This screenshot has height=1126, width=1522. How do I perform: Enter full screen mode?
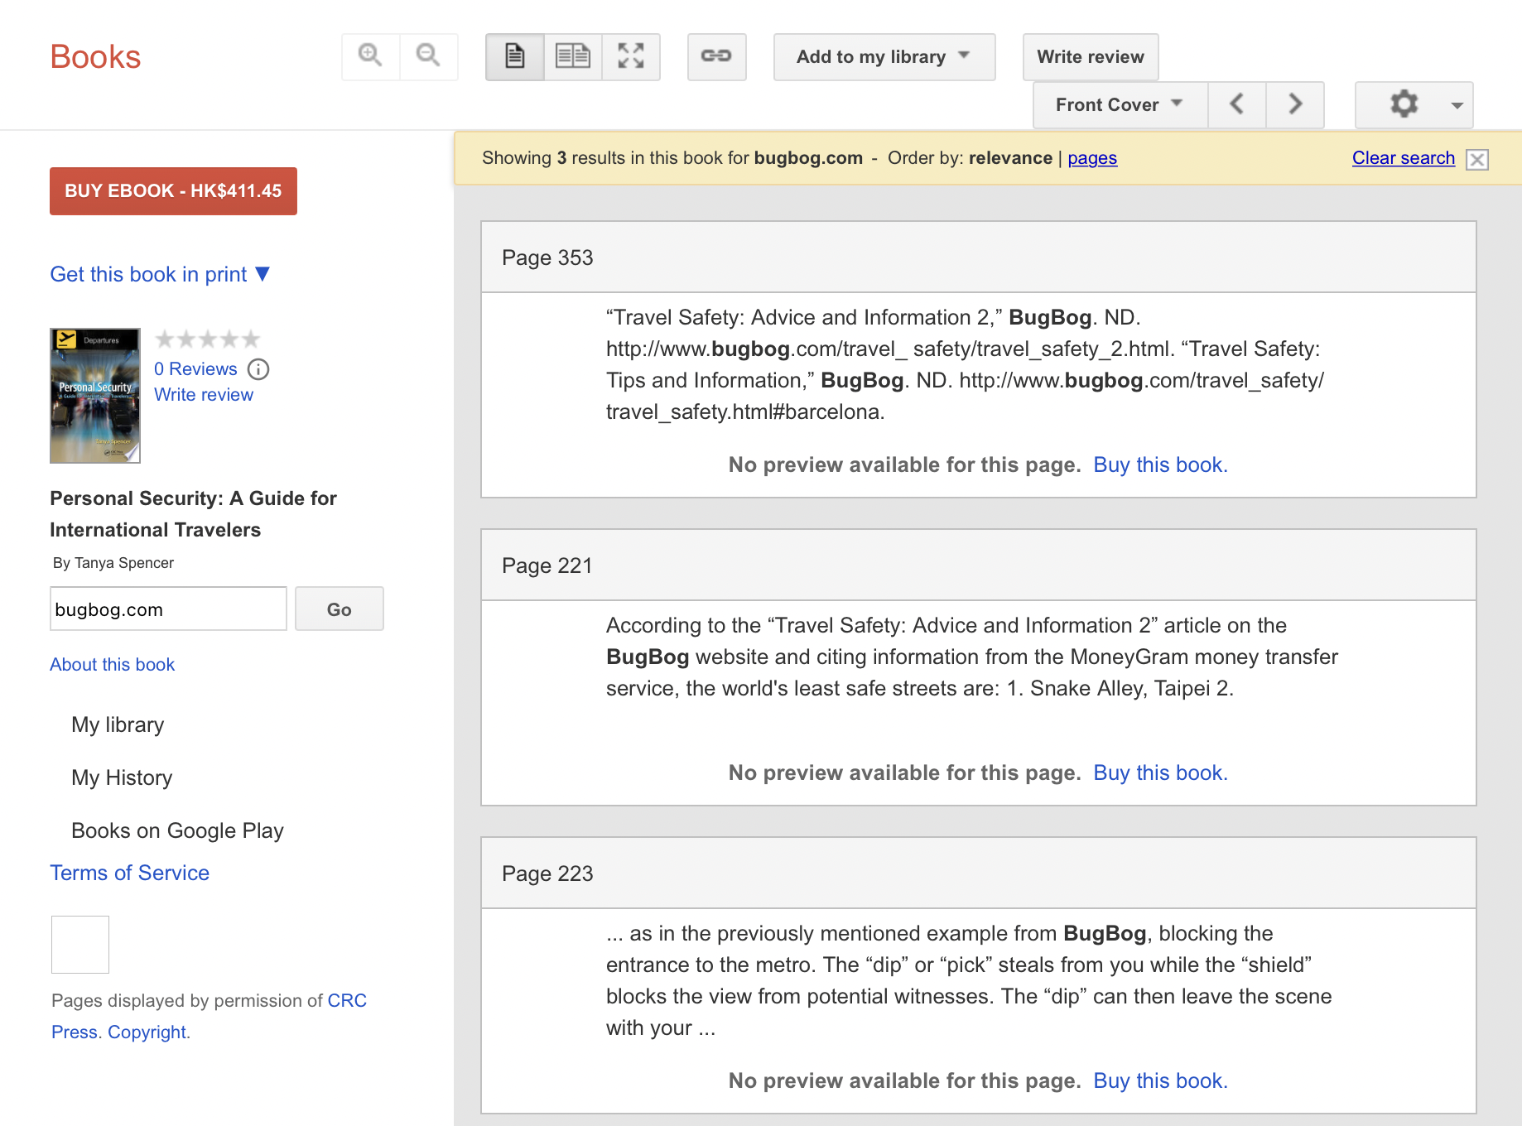coord(631,56)
